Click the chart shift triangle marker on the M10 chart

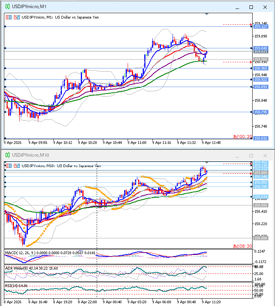[x=207, y=162]
